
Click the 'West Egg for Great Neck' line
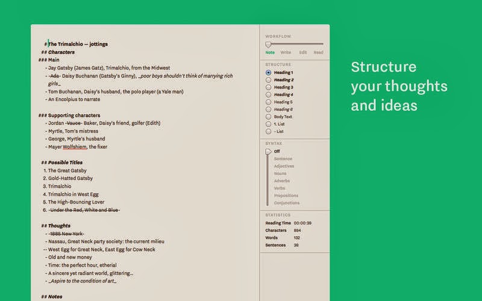pos(99,249)
